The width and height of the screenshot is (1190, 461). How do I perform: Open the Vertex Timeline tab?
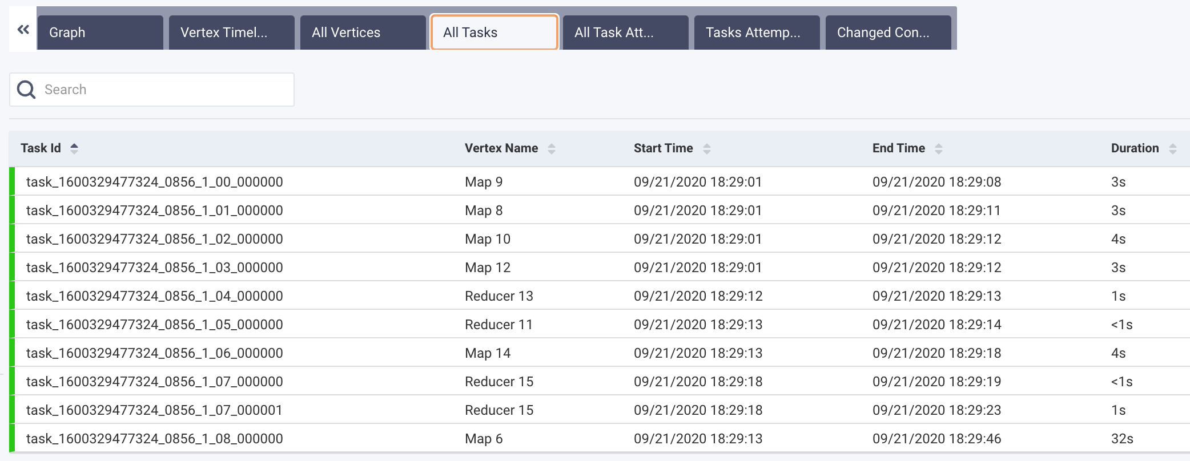click(x=232, y=33)
